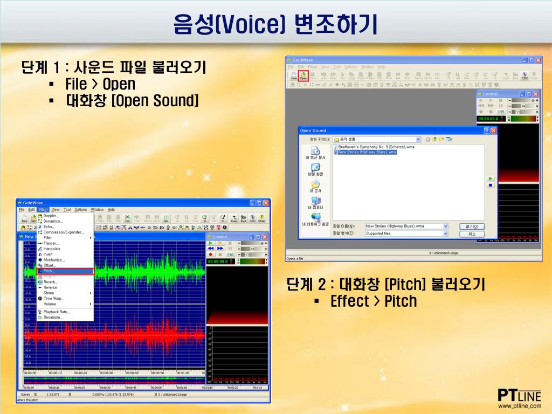
Task: Click the Chain toolbar icon
Action: tap(261, 219)
